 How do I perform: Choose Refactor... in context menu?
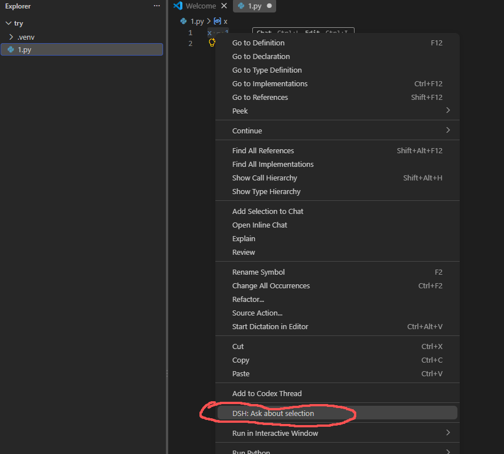337,299
